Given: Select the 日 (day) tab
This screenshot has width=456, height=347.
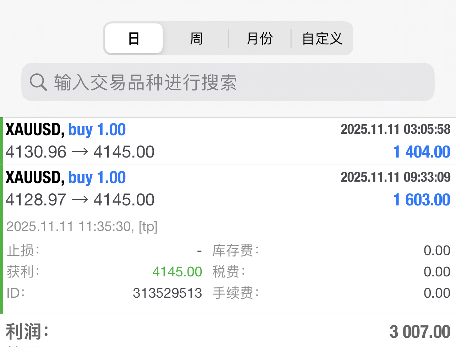Looking at the screenshot, I should [134, 38].
